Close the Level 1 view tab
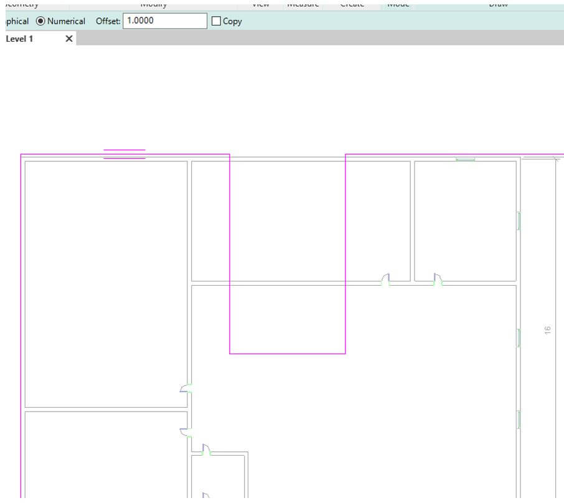 coord(69,39)
